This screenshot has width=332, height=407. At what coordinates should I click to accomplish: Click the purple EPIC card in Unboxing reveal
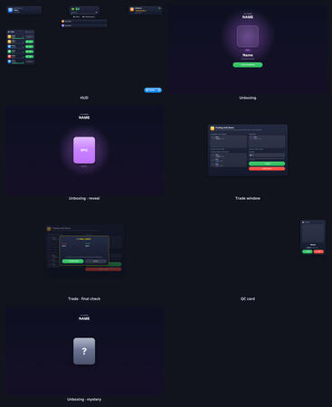coord(84,150)
